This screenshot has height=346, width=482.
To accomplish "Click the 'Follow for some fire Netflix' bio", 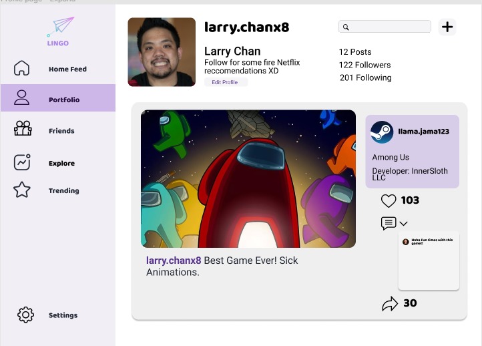I will [252, 66].
